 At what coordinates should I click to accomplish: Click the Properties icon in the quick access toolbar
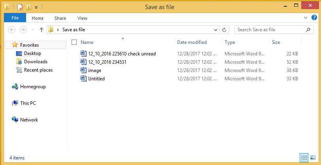[x=20, y=7]
